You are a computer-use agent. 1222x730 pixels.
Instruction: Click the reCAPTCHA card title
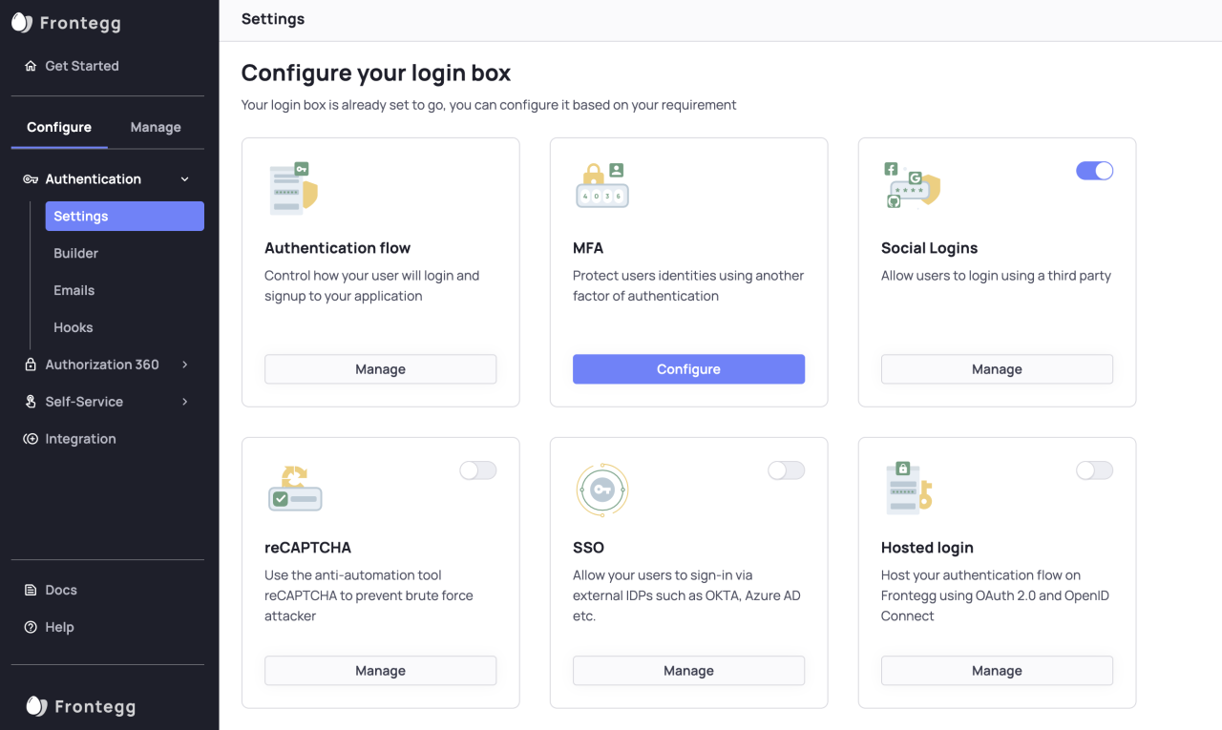coord(307,548)
